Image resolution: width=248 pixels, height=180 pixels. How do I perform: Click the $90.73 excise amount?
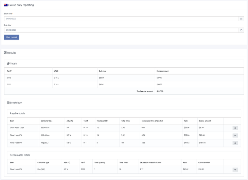[159, 85]
